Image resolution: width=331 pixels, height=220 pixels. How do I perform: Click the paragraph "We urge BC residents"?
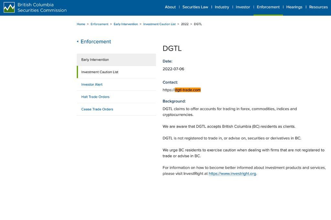pos(243,153)
